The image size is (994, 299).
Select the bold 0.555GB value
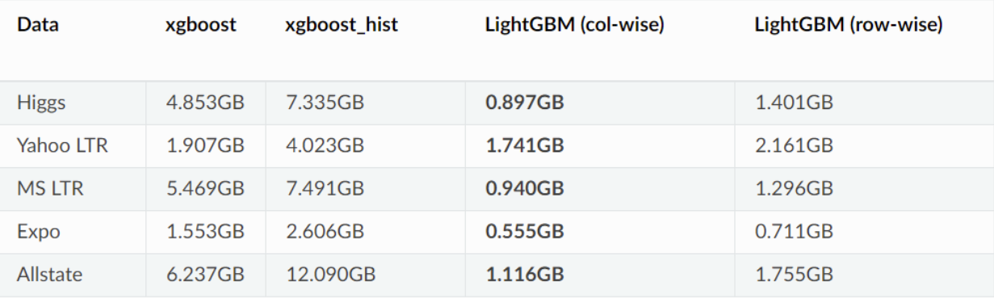[x=525, y=232]
